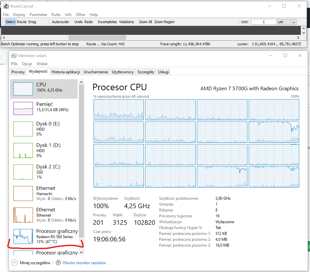Click the Menedżer zadań title bar icon
The height and width of the screenshot is (272, 310).
14,56
